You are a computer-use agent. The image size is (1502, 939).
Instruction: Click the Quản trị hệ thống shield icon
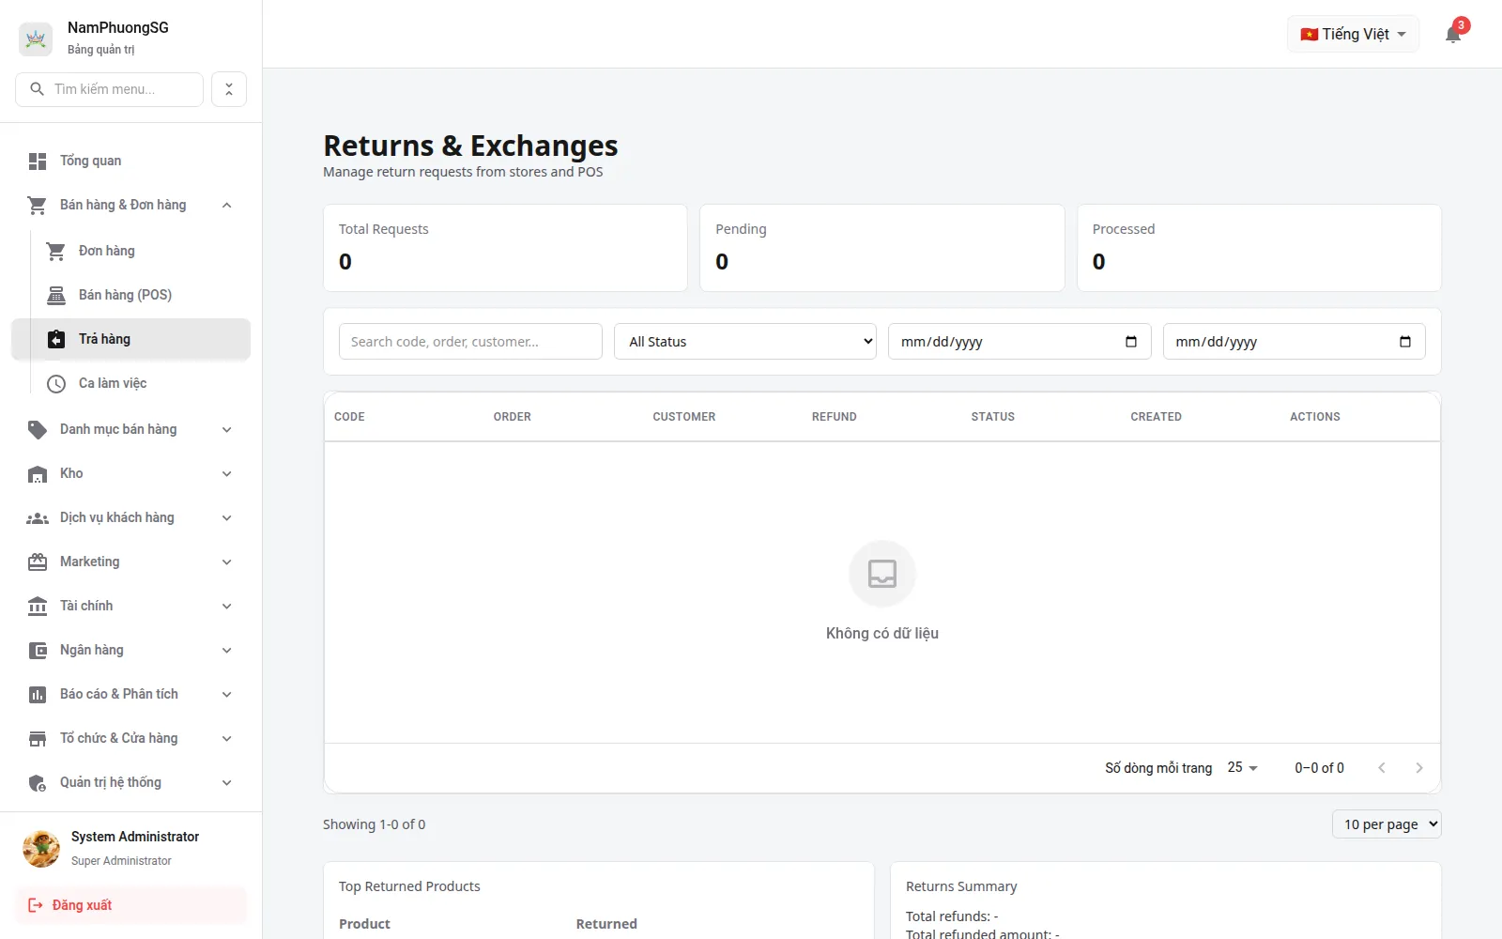(38, 783)
